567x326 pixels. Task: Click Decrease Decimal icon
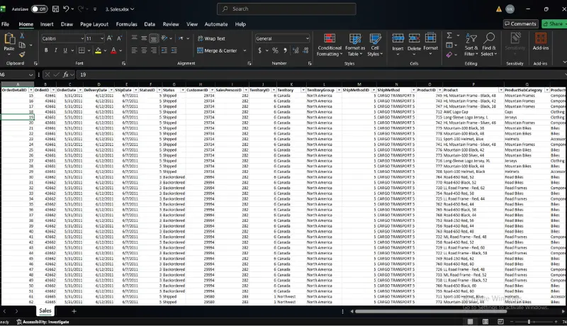click(x=306, y=50)
